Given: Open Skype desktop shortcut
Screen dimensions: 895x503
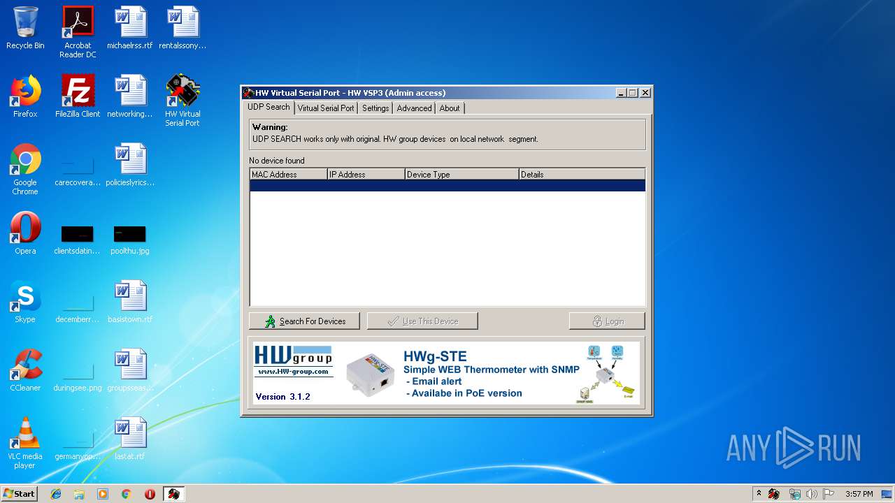Looking at the screenshot, I should point(25,302).
